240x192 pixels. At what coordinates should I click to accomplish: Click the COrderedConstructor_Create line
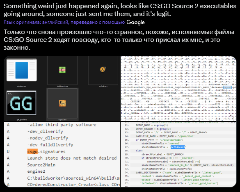[73, 185]
